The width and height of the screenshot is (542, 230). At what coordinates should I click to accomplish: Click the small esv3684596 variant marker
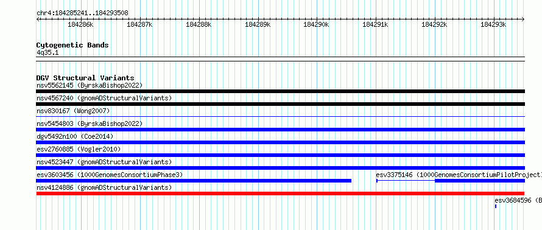(496, 206)
